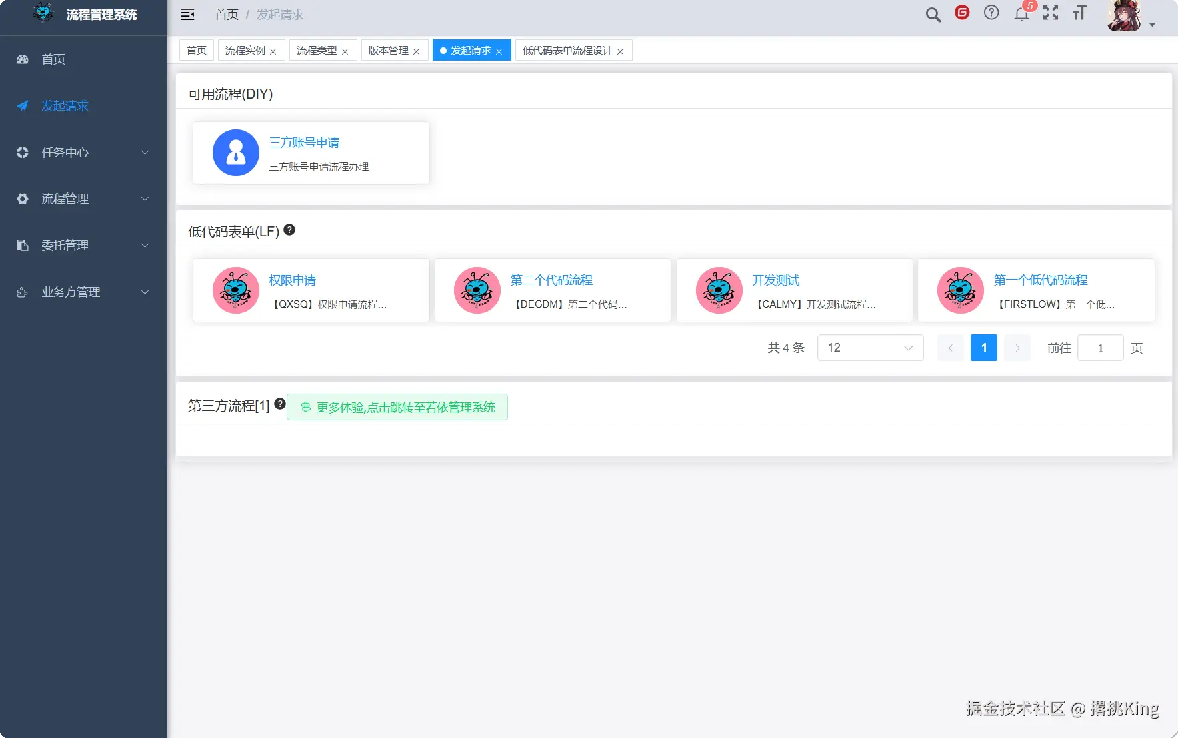Click the pink bug avatar of 第一个低代码流程
Screen dimensions: 1178x738
(961, 290)
